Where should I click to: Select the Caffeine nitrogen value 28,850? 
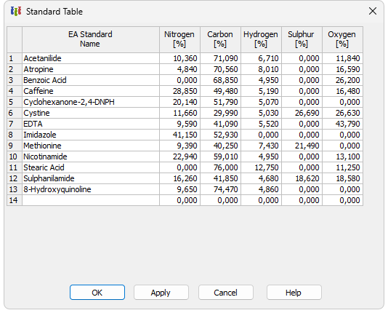click(179, 91)
